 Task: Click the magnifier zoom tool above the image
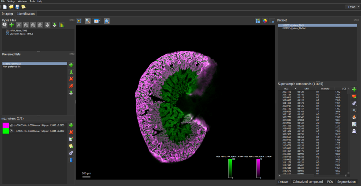pos(88,21)
